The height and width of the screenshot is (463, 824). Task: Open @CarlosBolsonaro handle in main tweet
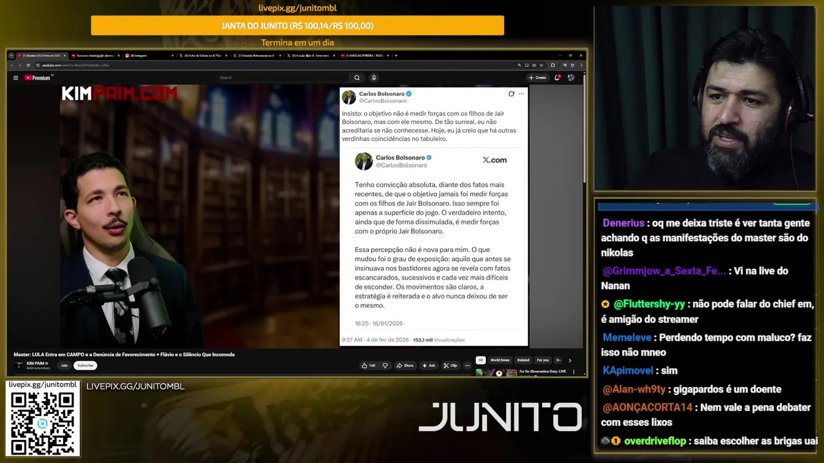382,101
